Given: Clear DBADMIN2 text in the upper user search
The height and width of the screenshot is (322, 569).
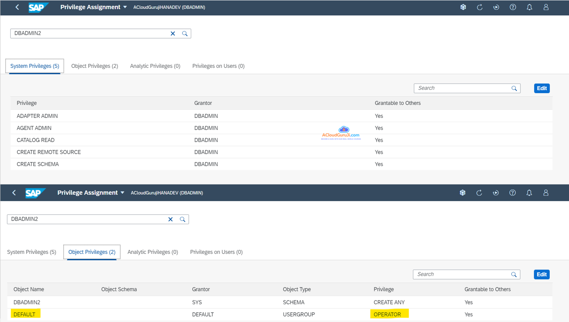Looking at the screenshot, I should click(x=173, y=34).
